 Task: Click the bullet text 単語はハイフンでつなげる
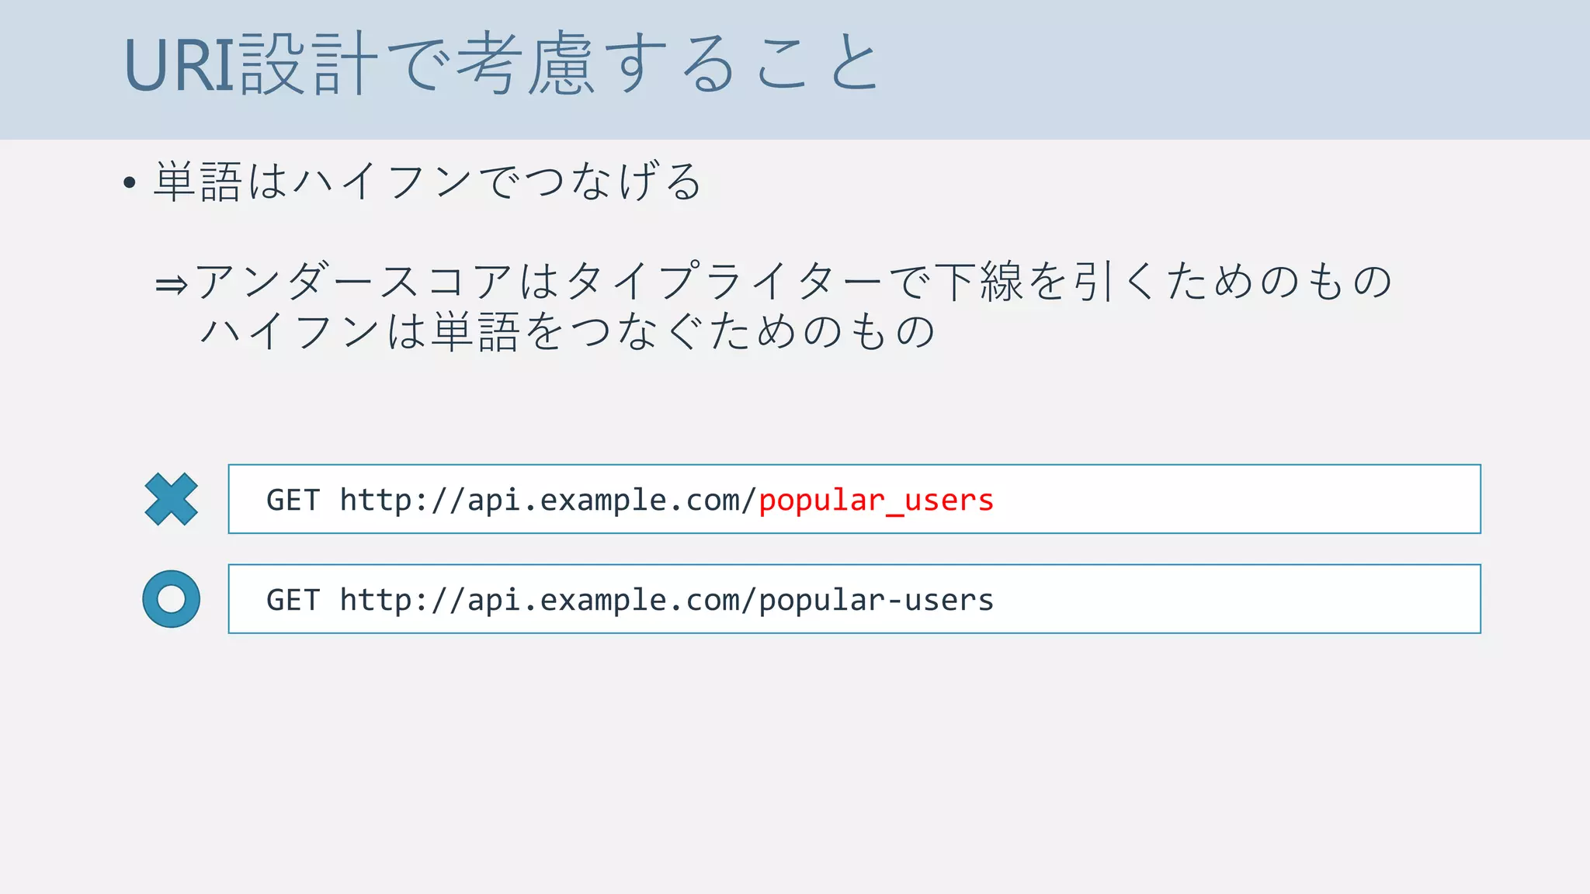click(427, 182)
